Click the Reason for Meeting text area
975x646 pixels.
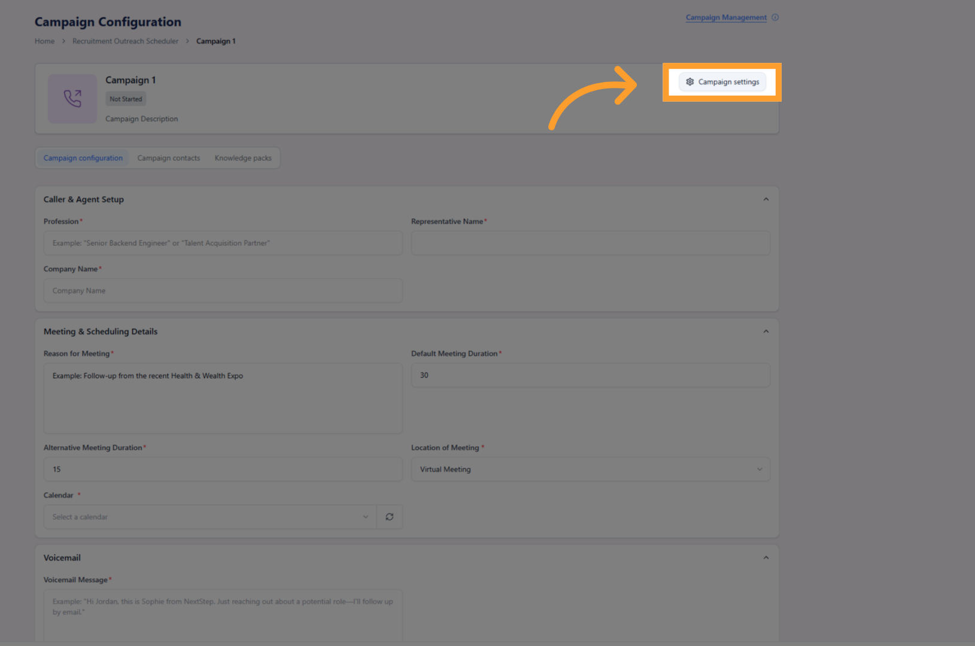[x=223, y=398]
